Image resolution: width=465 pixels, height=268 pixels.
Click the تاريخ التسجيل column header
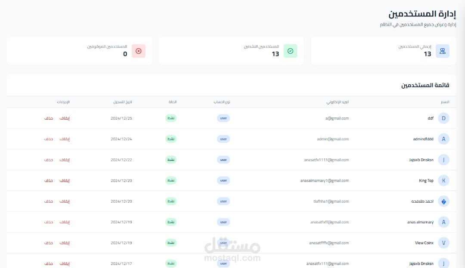point(122,102)
